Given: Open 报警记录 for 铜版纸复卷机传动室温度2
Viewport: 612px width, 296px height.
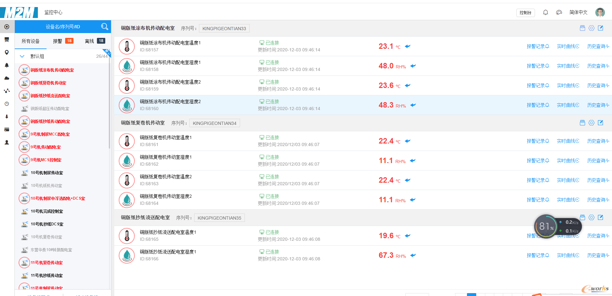Looking at the screenshot, I should [x=538, y=180].
